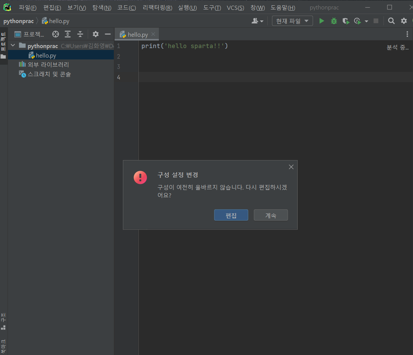Image resolution: width=413 pixels, height=355 pixels.
Task: Open the 리팩터링(R) menu
Action: click(x=157, y=8)
